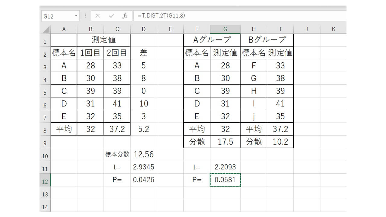The height and width of the screenshot is (217, 386).
Task: Select cell D12 containing 0.0426
Action: click(144, 180)
